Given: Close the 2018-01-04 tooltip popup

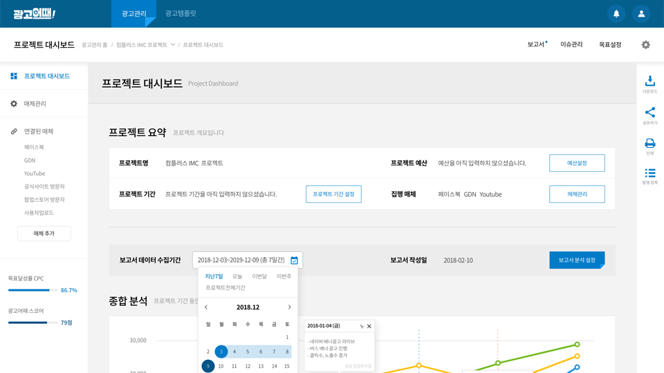Looking at the screenshot, I should click(369, 326).
